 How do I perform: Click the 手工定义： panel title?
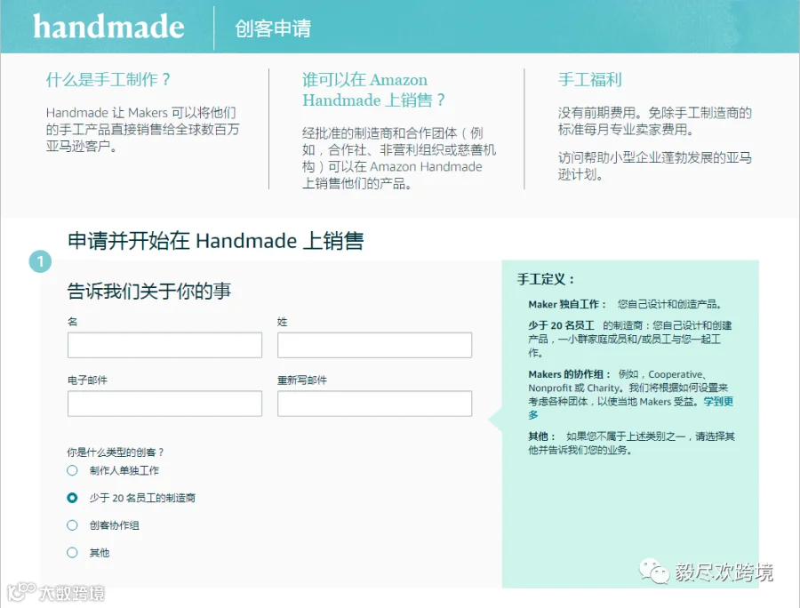click(546, 279)
